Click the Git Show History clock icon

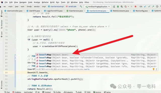(x=157, y=6)
